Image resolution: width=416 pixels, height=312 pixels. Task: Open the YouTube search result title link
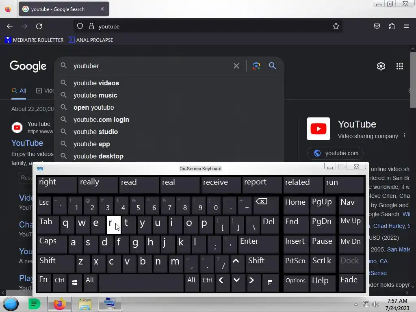click(27, 143)
